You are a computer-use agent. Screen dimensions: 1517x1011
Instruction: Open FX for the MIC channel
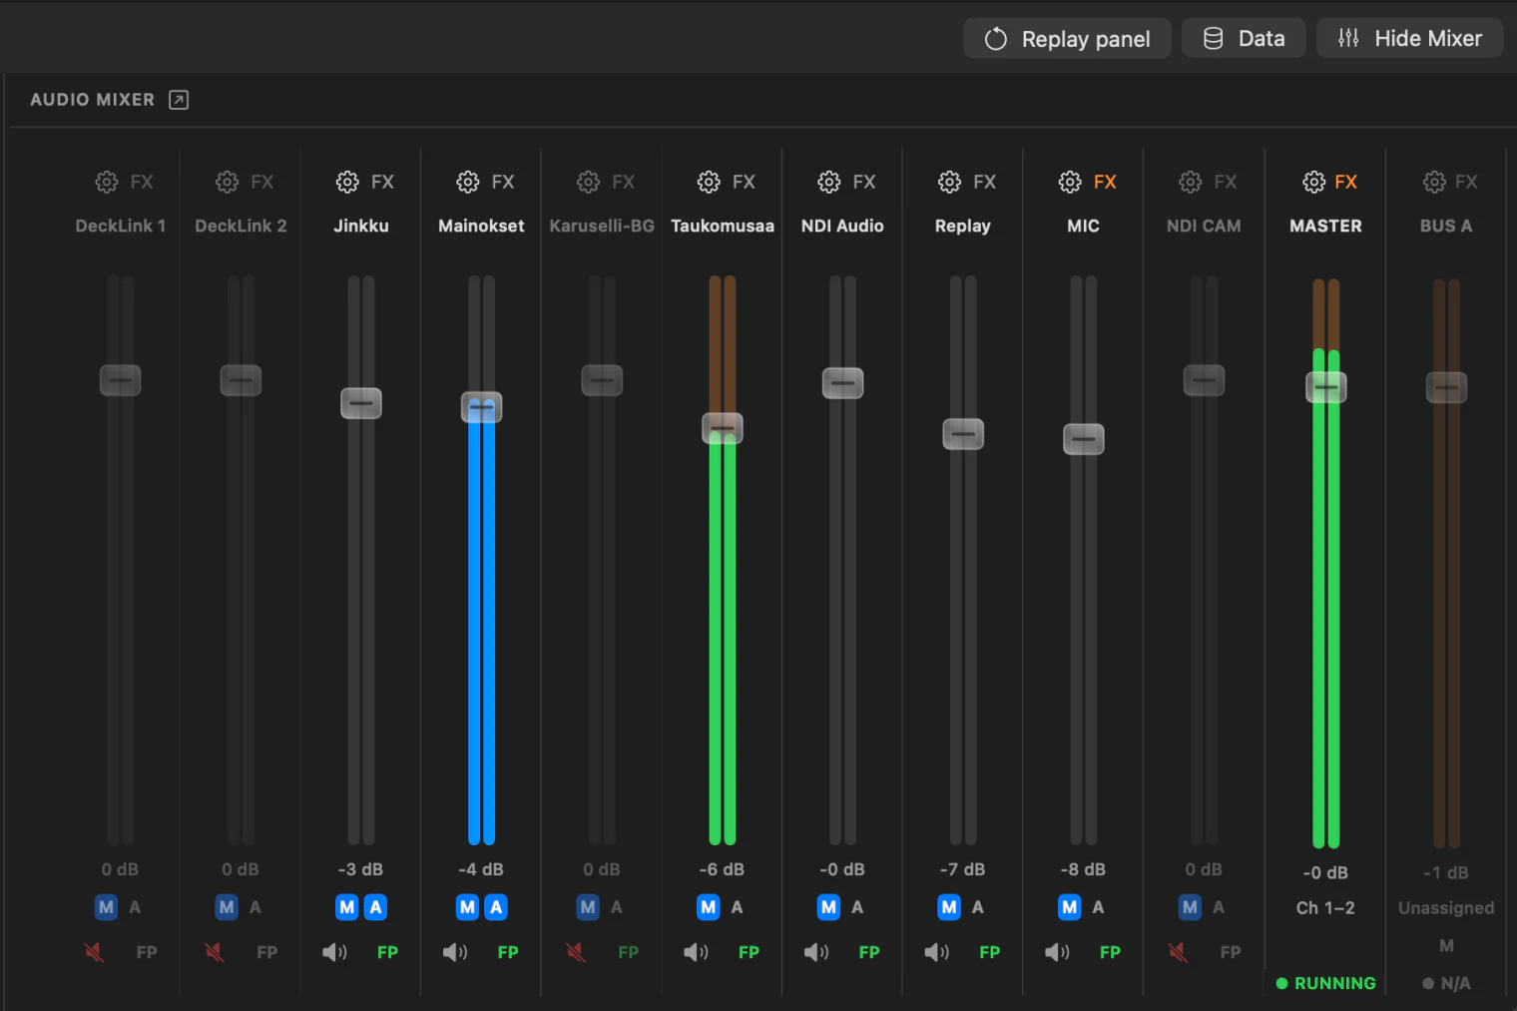(x=1105, y=182)
